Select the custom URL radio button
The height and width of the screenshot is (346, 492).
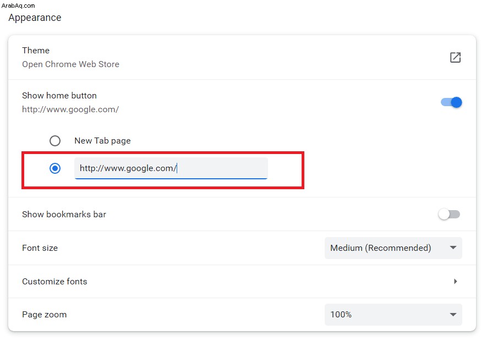(55, 168)
